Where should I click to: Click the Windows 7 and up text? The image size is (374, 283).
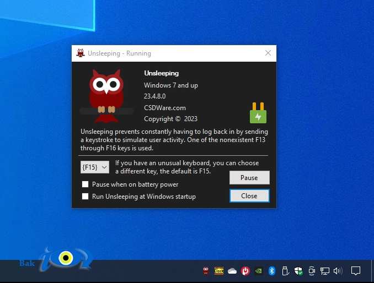(171, 85)
